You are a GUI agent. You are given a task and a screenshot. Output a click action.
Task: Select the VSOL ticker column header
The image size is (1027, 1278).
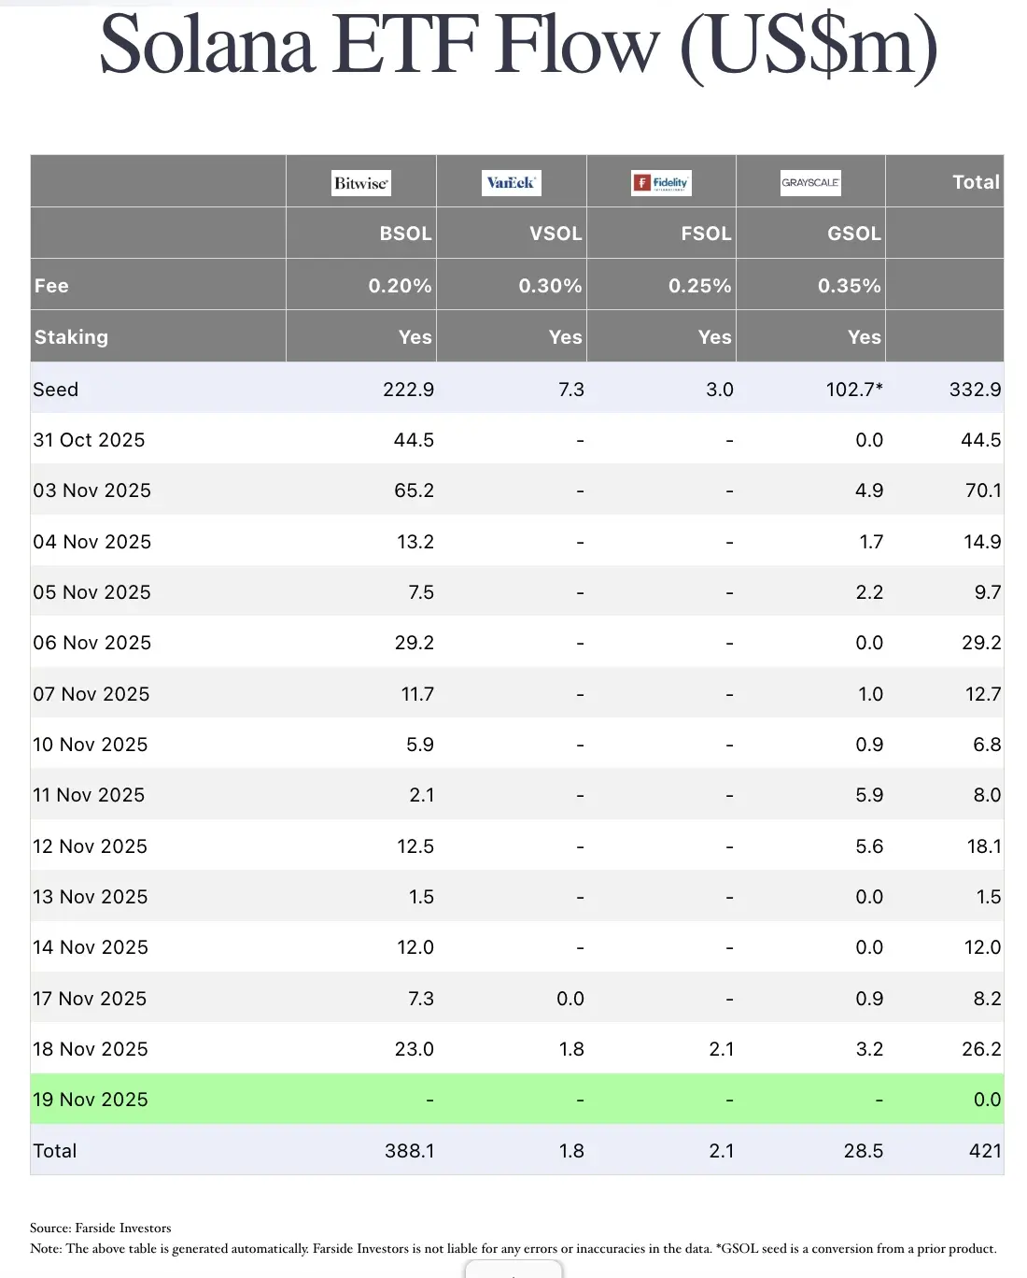[x=556, y=234]
